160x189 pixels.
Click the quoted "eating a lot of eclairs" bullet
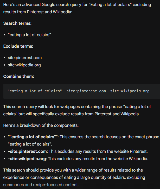click(x=29, y=35)
